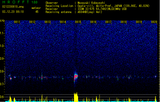Select the observer name Masayuki Kobayashi

click(x=91, y=3)
